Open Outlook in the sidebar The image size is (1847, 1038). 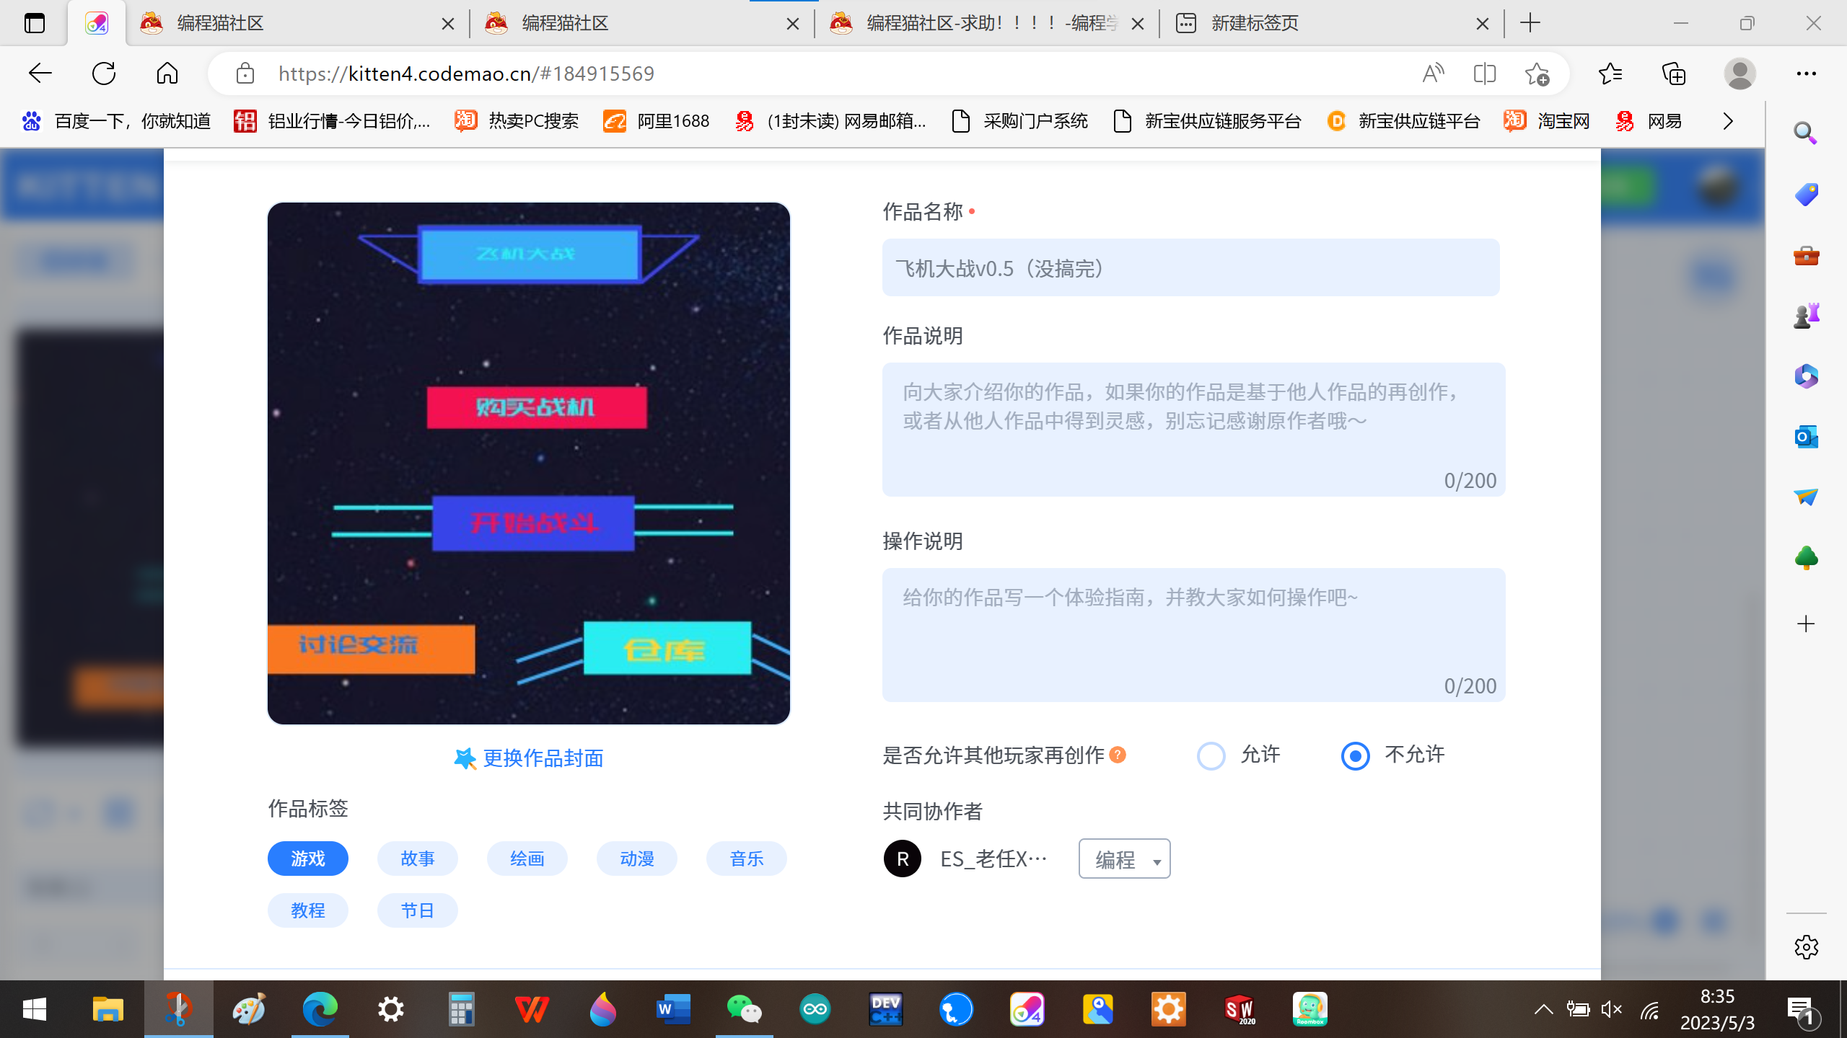tap(1806, 437)
